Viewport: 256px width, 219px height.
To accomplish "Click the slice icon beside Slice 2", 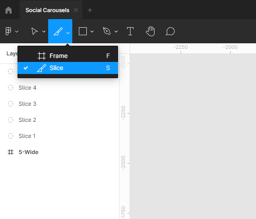I will 11,120.
